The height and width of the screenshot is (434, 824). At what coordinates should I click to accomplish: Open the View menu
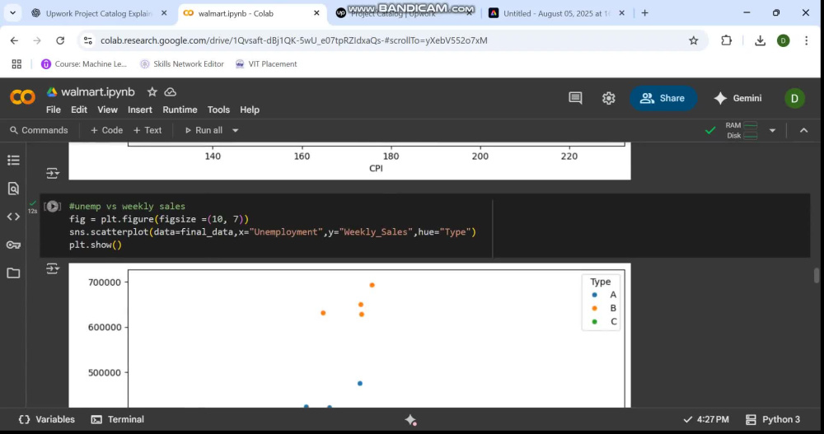(107, 110)
